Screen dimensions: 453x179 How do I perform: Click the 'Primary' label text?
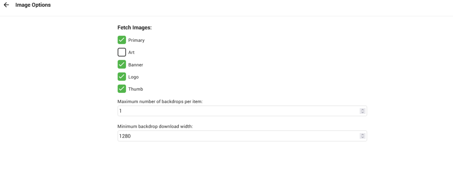[x=136, y=40]
